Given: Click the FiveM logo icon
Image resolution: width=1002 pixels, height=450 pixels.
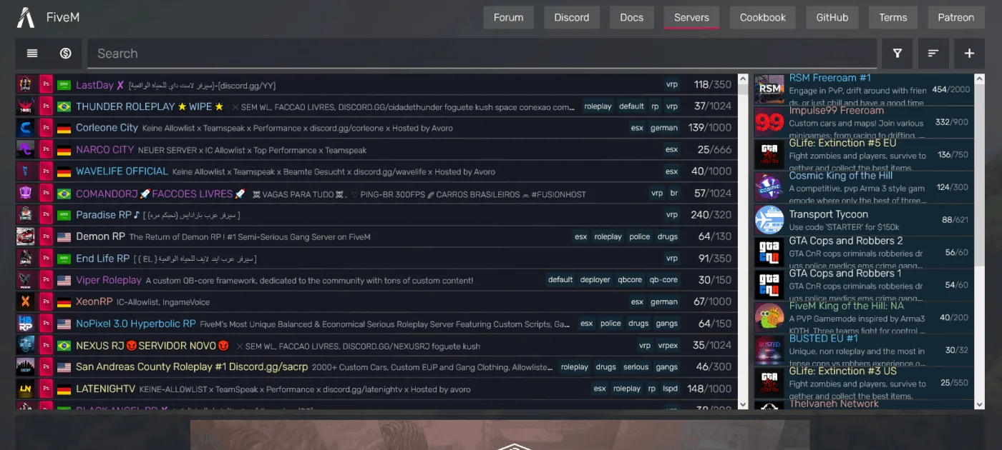Looking at the screenshot, I should [x=26, y=17].
